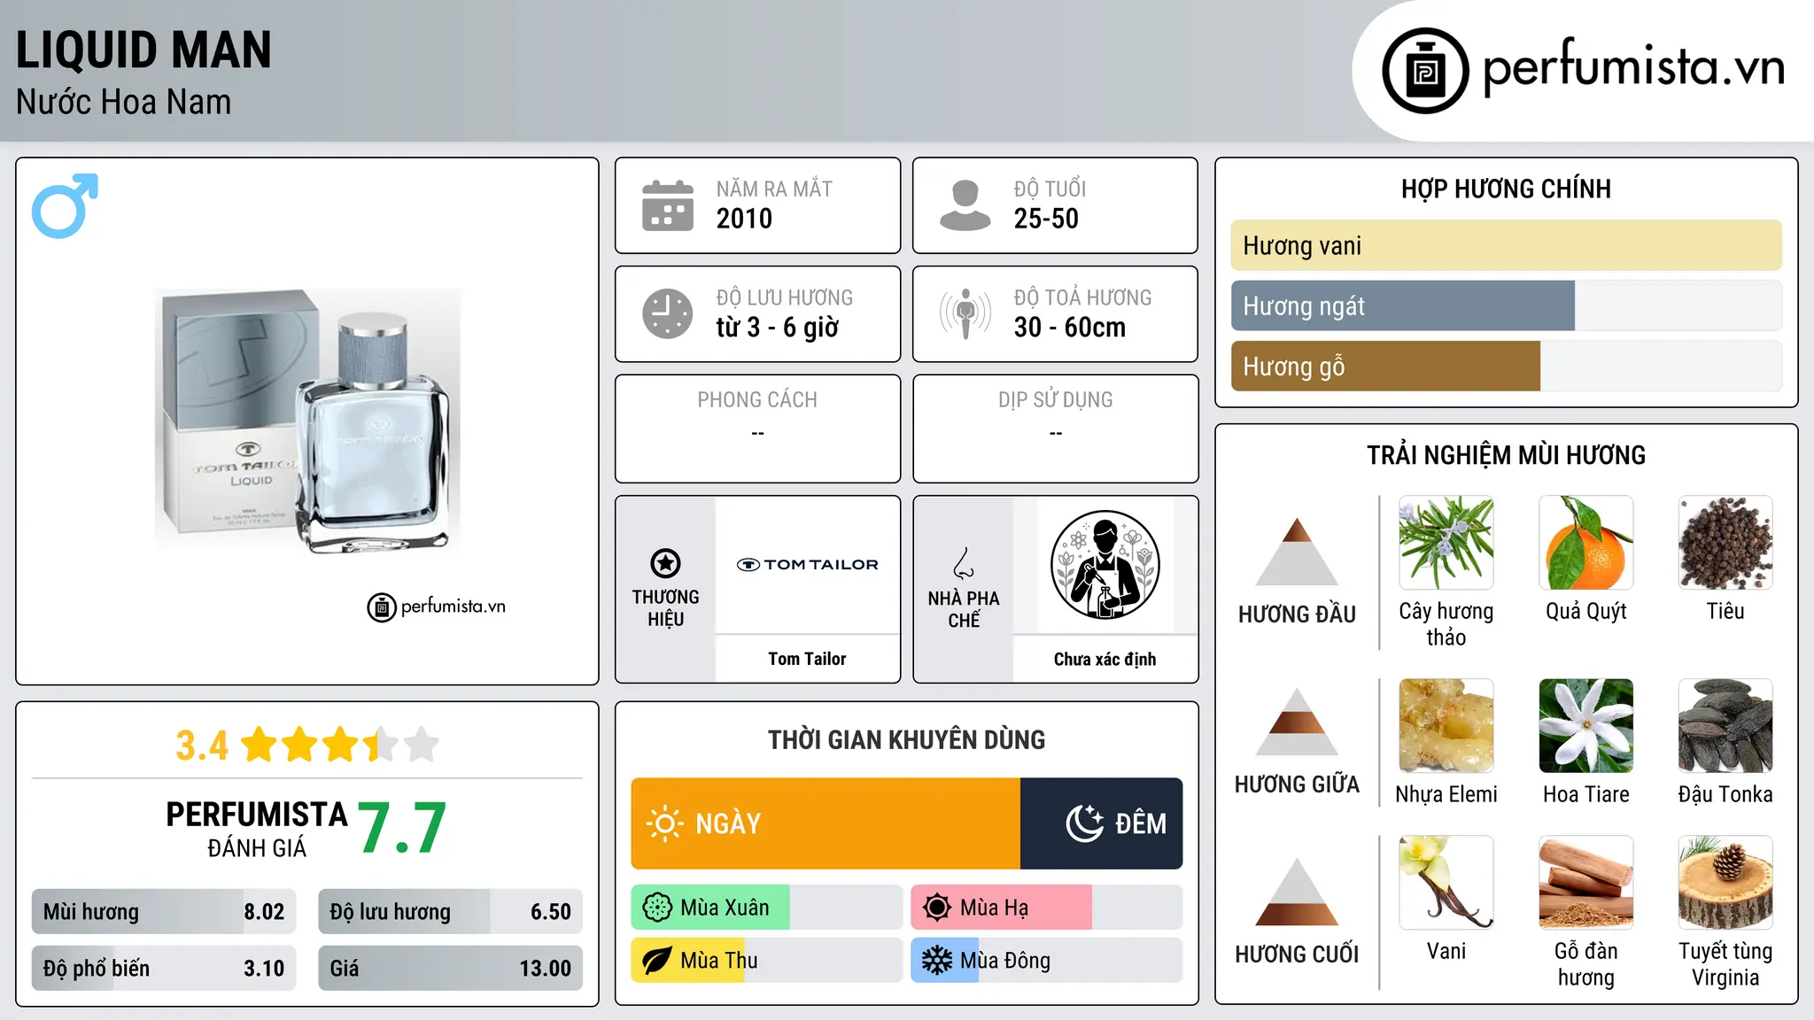Click the nose icon above Nhà pha chế

tap(964, 563)
